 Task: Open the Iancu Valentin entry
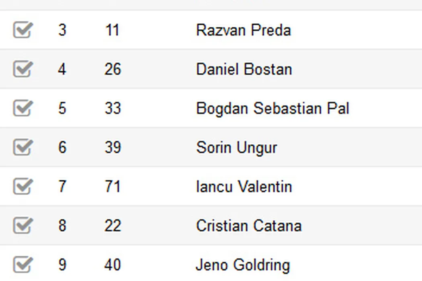(244, 187)
